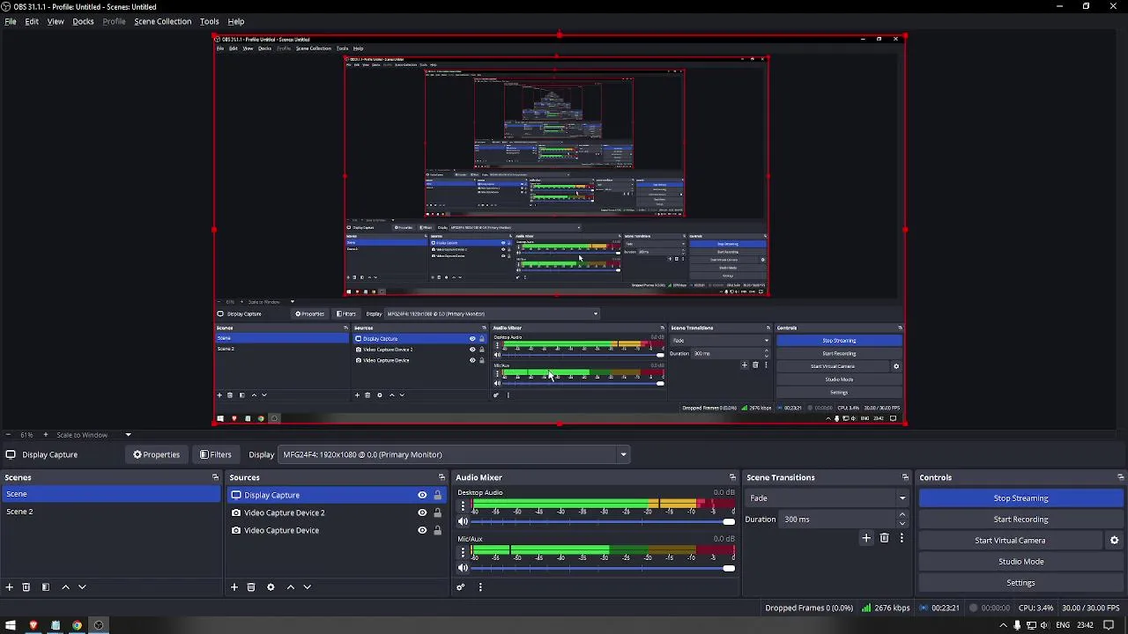The width and height of the screenshot is (1128, 634).
Task: Open source properties gear in Sources dock
Action: tap(271, 587)
